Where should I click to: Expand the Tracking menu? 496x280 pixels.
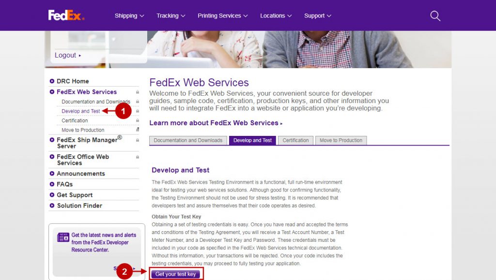(171, 16)
